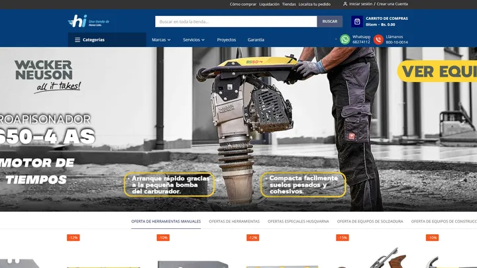
Task: Click the user account icon
Action: 345,4
